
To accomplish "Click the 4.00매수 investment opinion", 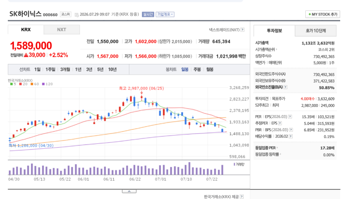I will pyautogui.click(x=307, y=99).
